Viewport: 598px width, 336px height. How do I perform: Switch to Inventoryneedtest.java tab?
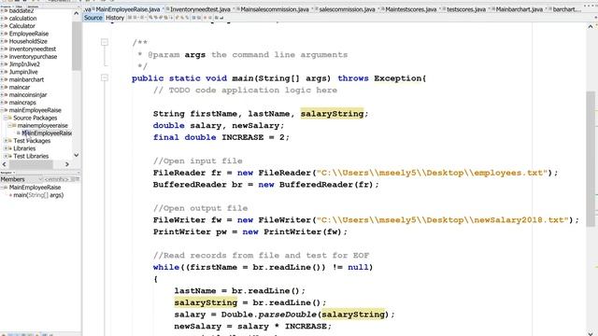200,9
